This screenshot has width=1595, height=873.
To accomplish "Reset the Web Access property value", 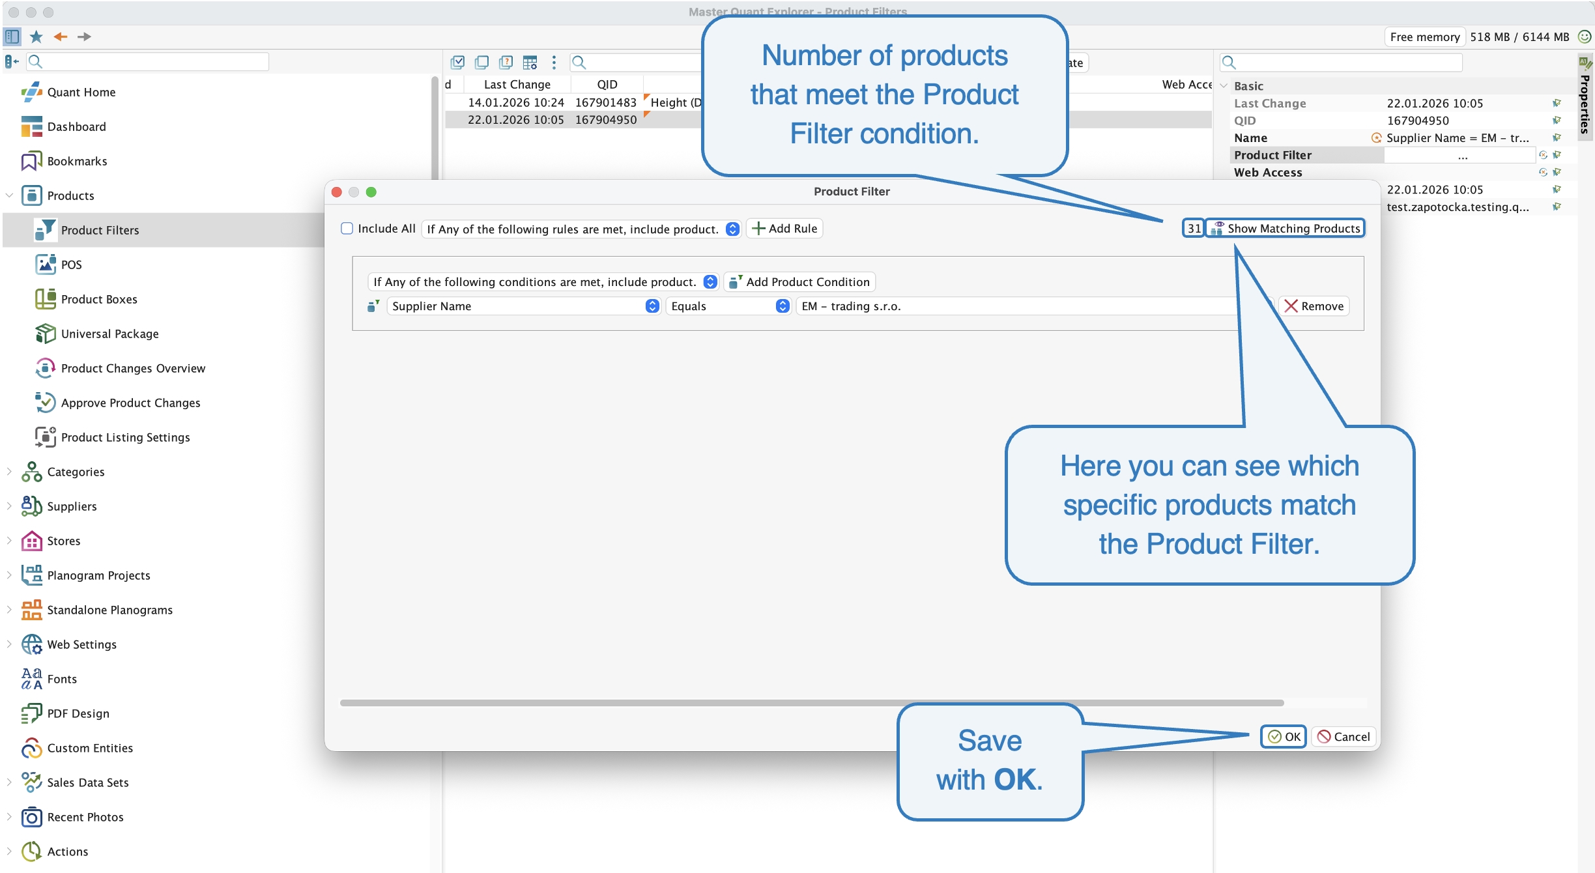I will tap(1543, 172).
